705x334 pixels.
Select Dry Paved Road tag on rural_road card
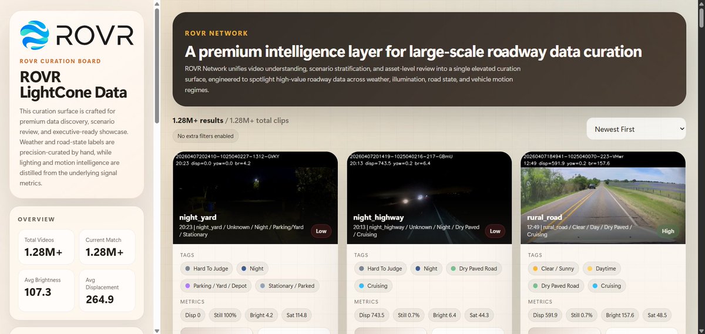556,286
